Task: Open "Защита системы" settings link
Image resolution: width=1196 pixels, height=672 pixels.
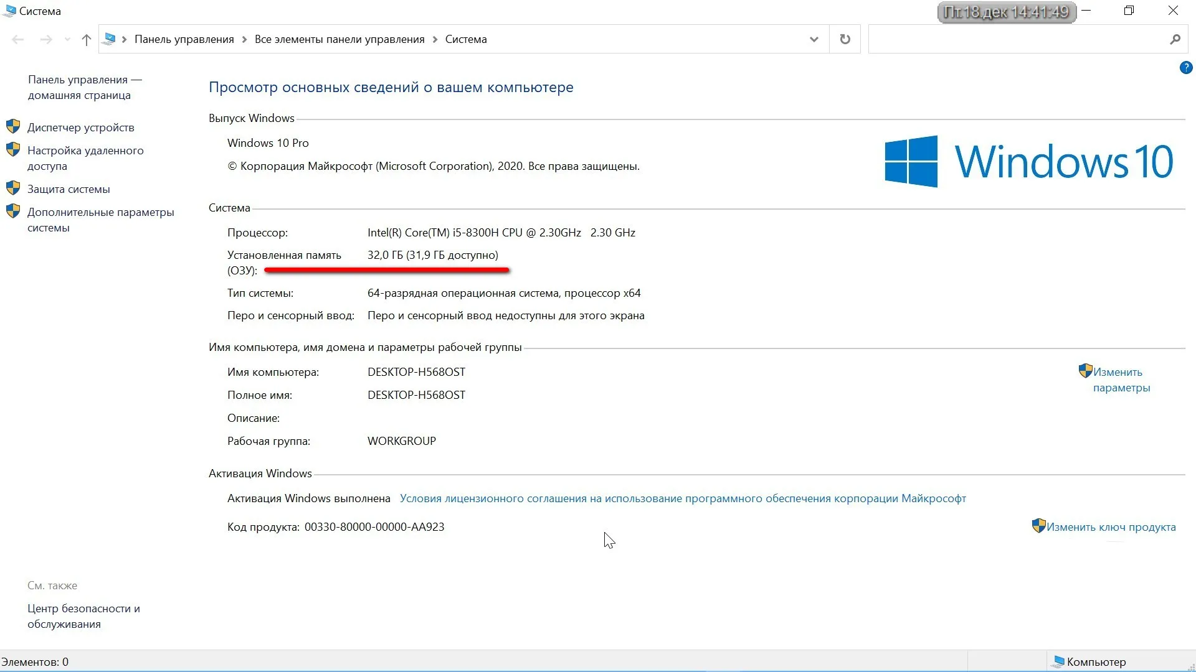Action: pos(69,189)
